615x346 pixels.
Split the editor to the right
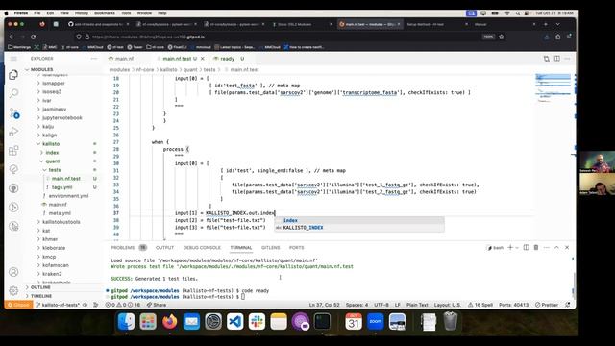[557, 59]
